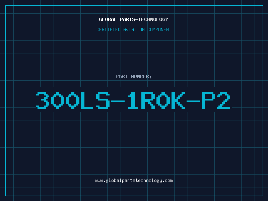This screenshot has width=268, height=201.
Task: Click the letter K in 1R0K
Action: point(178,100)
